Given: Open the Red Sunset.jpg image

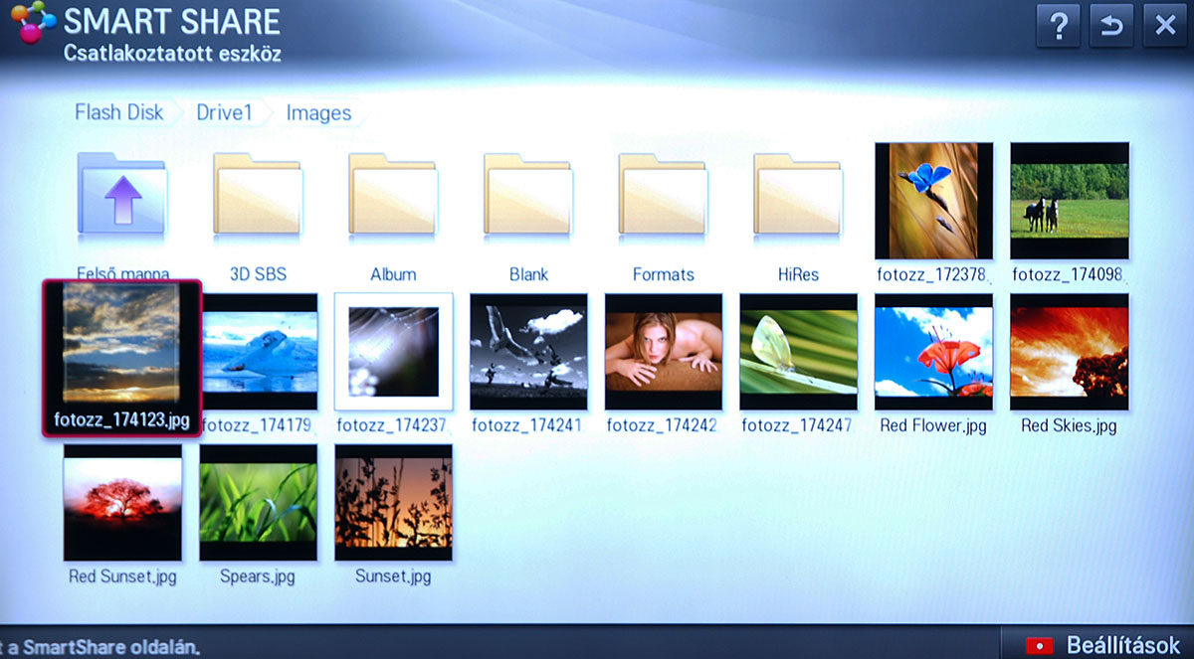Looking at the screenshot, I should pyautogui.click(x=122, y=502).
